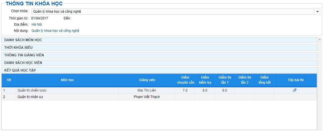Click the Điểm chuyên cần column header
The image size is (323, 131).
click(x=185, y=80)
